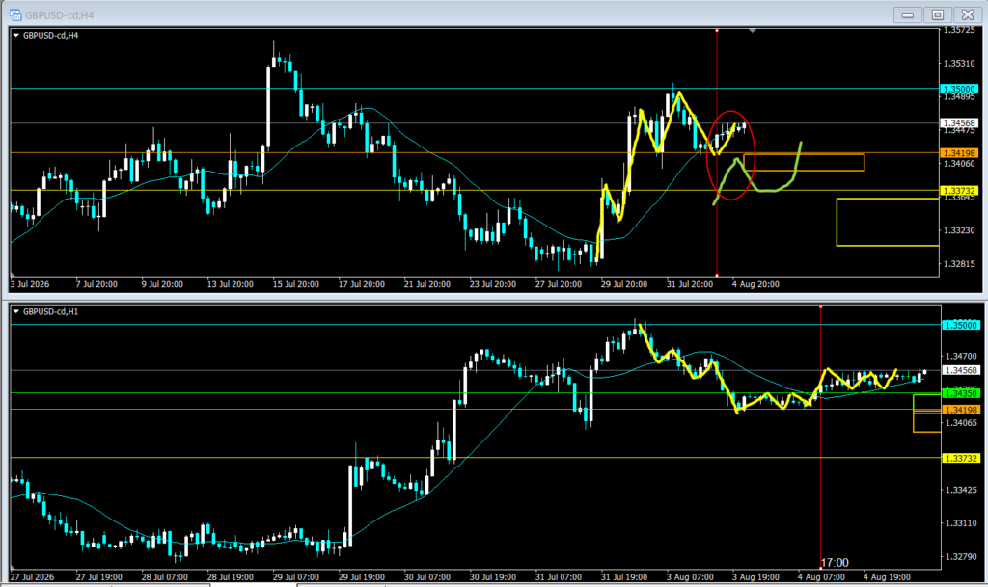Viewport: 988px width, 587px height.
Task: Click the 1.33230 value on H4 price scale
Action: [x=959, y=230]
